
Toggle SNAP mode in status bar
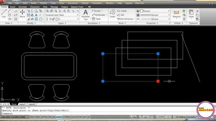pos(32,117)
